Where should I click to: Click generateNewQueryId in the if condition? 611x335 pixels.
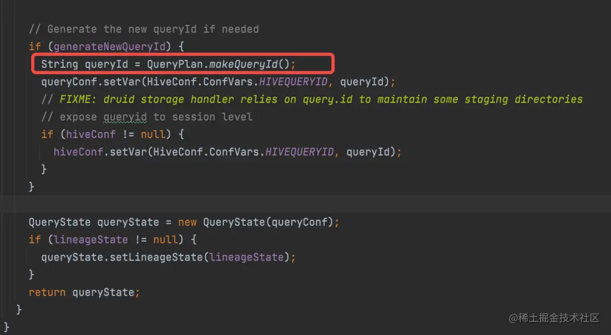pyautogui.click(x=110, y=47)
